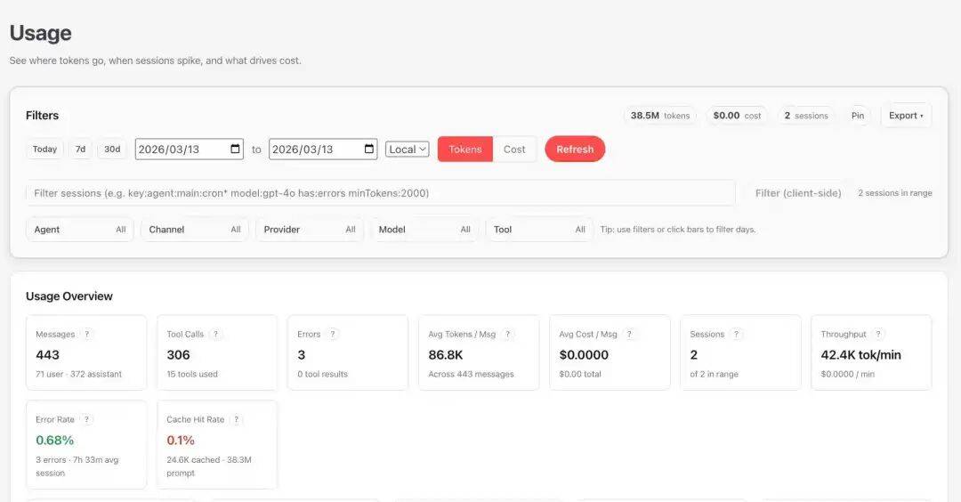Switch the view to Tokens mode
Image resolution: width=961 pixels, height=502 pixels.
[x=465, y=150]
